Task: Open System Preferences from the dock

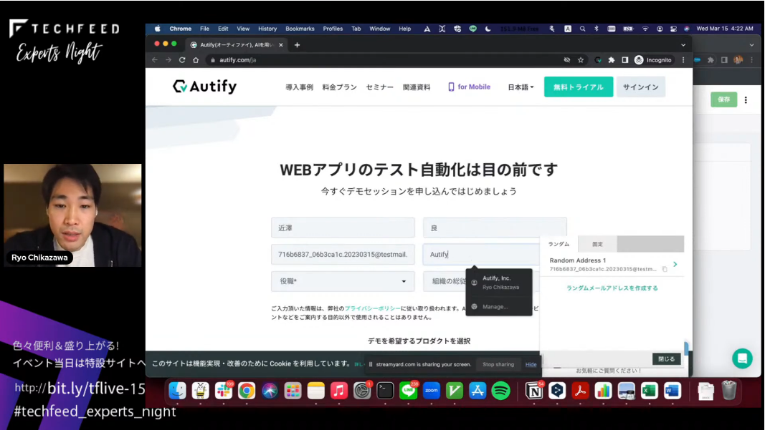Action: click(x=362, y=391)
